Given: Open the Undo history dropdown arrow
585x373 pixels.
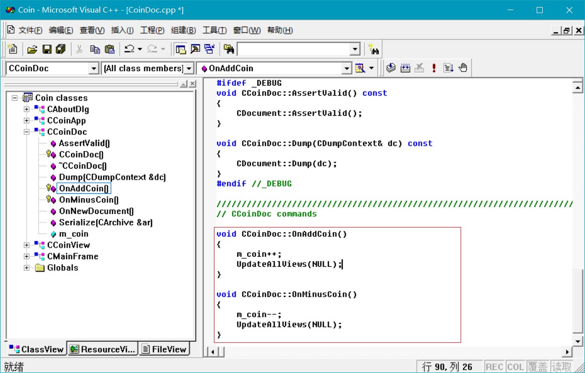Looking at the screenshot, I should (140, 49).
